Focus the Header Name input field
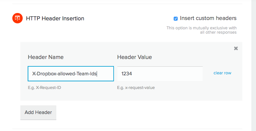This screenshot has width=256, height=131. coord(71,74)
